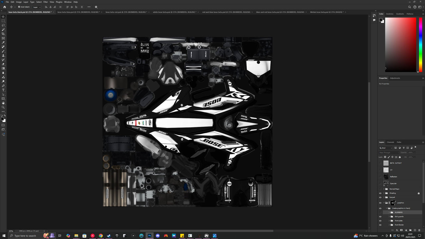Select the Brush tool
Screen dimensions: 425x239
(x=3, y=51)
